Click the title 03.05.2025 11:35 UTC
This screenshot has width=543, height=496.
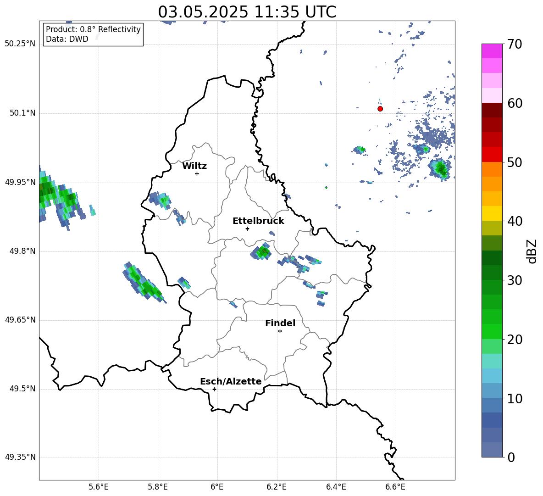(x=247, y=12)
